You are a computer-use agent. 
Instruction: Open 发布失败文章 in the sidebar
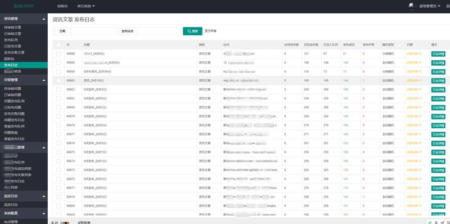pyautogui.click(x=15, y=52)
